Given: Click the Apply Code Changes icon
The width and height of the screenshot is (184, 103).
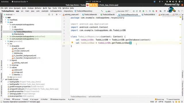Looking at the screenshot, I should (x=137, y=11).
